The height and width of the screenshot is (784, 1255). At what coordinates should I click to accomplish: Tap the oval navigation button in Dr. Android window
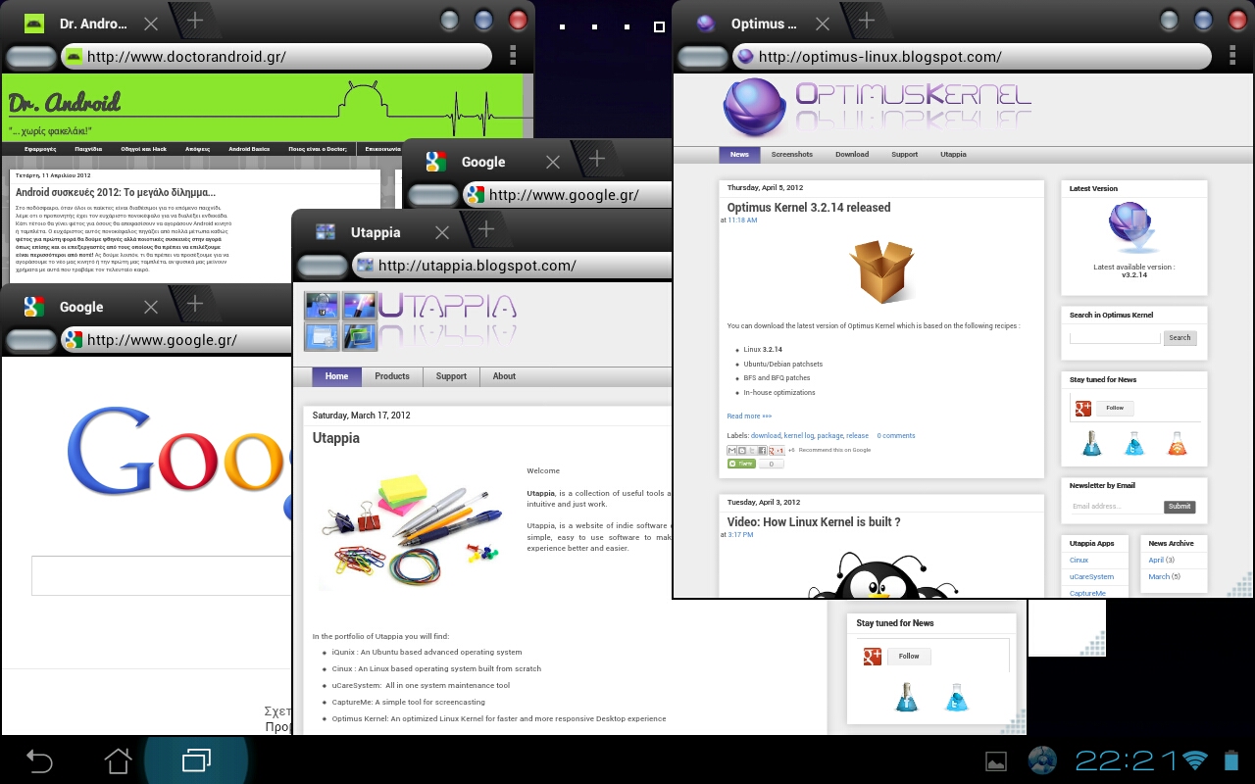31,57
